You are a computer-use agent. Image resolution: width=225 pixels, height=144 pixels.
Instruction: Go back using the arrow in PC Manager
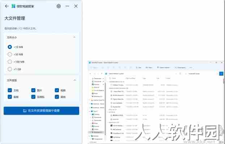pos(7,6)
